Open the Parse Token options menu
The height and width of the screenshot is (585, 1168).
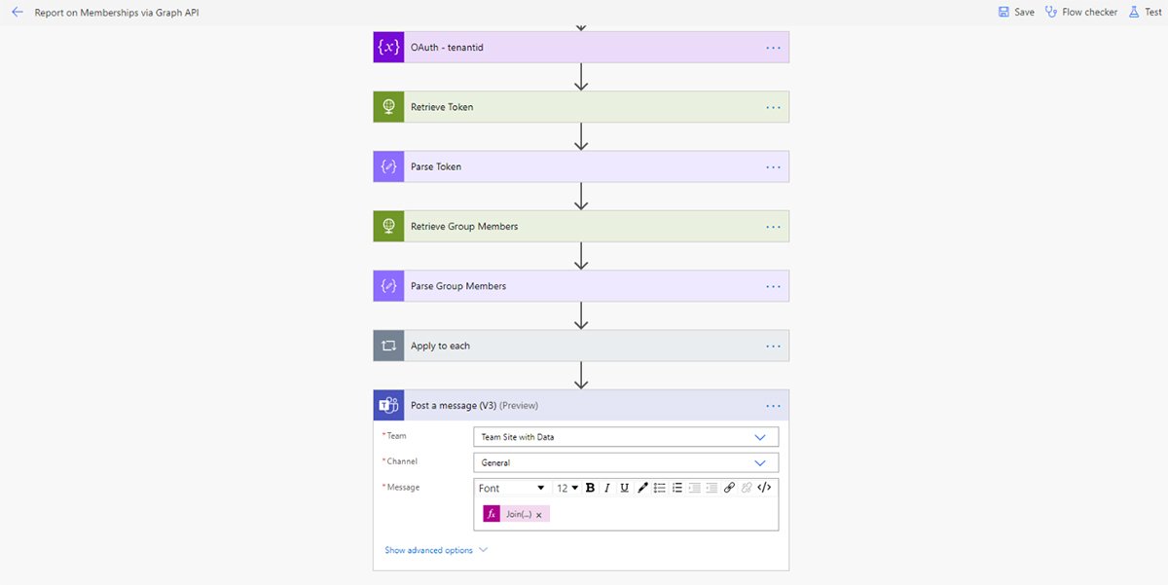pyautogui.click(x=773, y=166)
